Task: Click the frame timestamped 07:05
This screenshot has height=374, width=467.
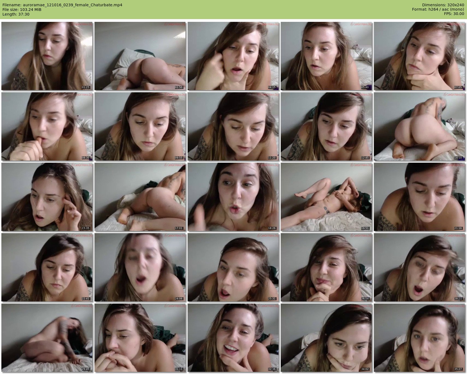Action: [419, 56]
